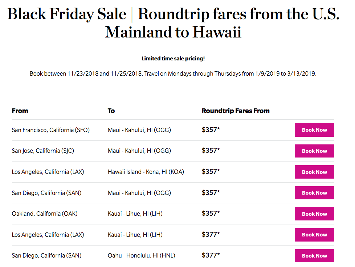The height and width of the screenshot is (267, 355).
Task: Book San Diego to Honolulu flight
Action: (x=314, y=256)
